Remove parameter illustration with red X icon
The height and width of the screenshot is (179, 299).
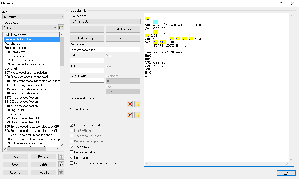click(x=130, y=104)
